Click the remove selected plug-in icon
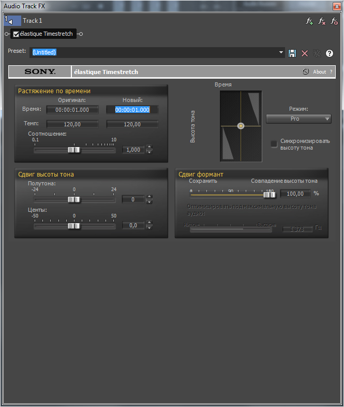 pyautogui.click(x=322, y=21)
